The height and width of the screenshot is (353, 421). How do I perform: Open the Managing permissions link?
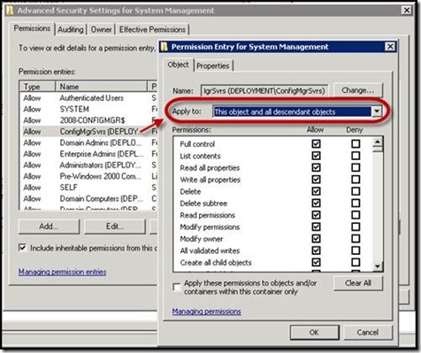(x=207, y=311)
